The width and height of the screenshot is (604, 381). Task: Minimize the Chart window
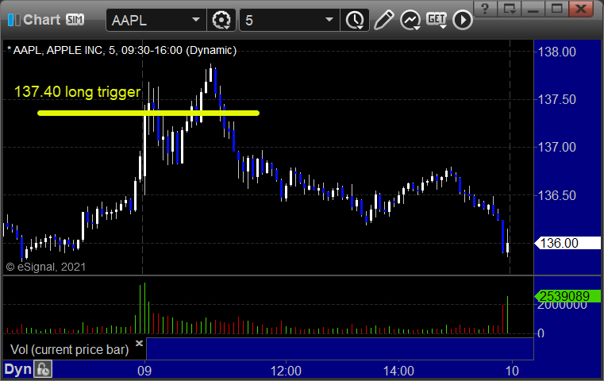[533, 9]
